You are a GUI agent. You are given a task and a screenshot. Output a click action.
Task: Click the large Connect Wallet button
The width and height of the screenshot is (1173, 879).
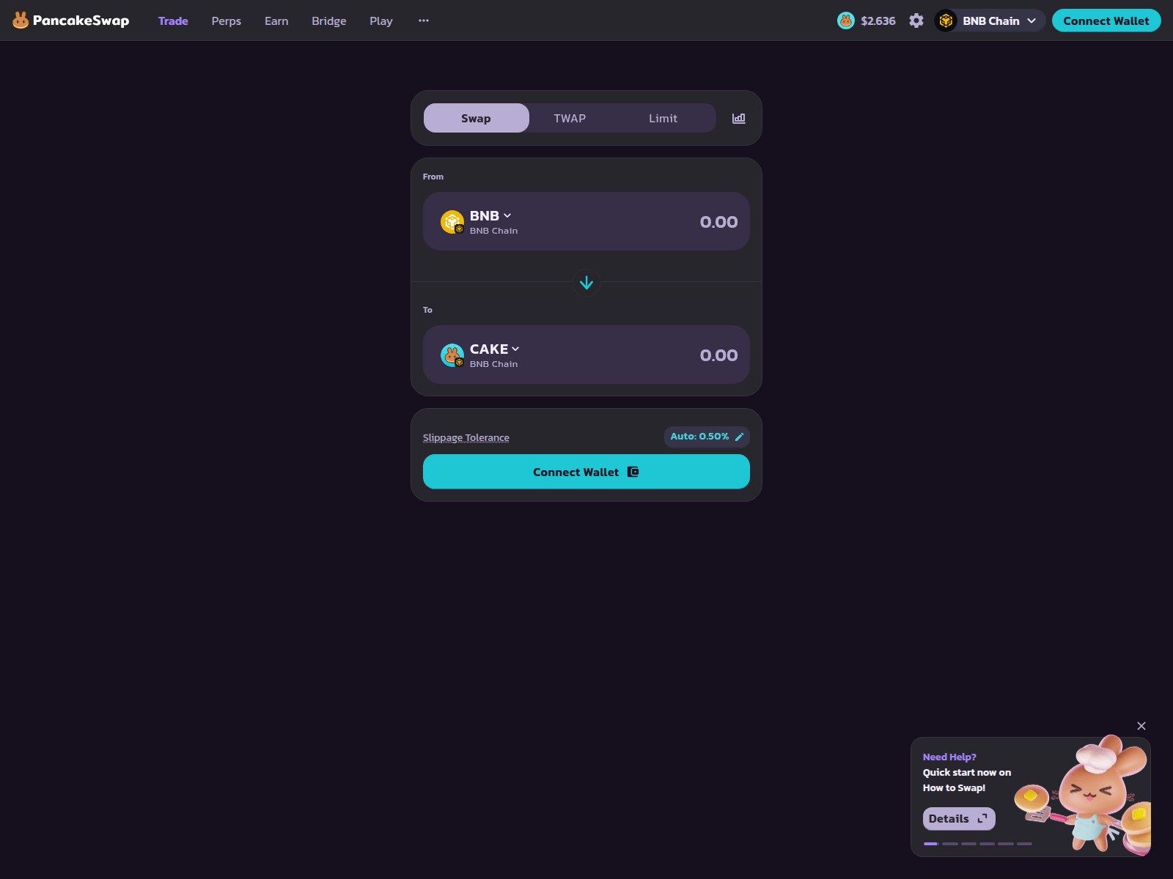pyautogui.click(x=586, y=472)
